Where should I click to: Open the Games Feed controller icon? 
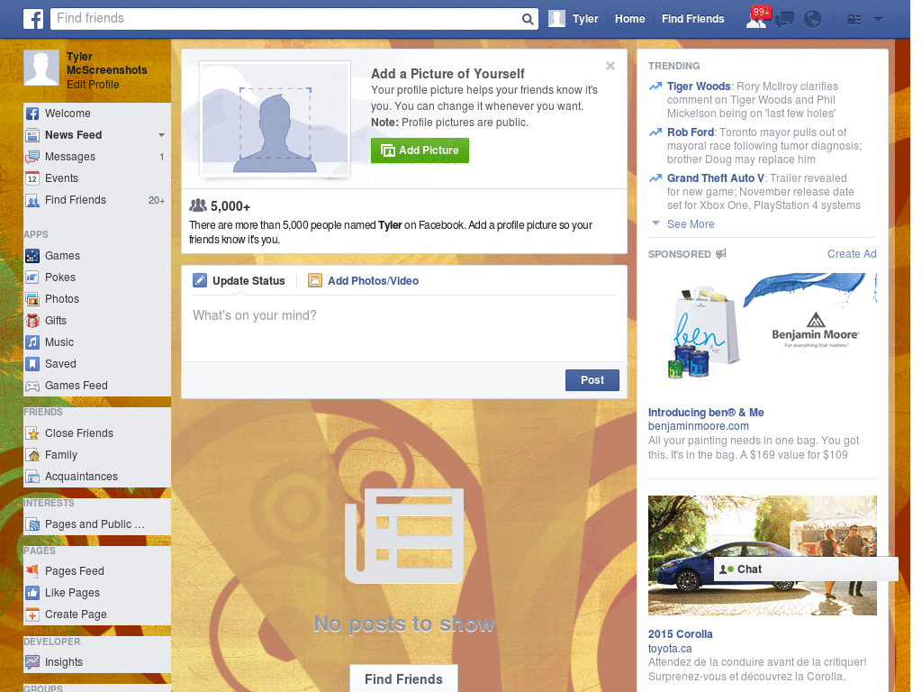click(x=32, y=386)
